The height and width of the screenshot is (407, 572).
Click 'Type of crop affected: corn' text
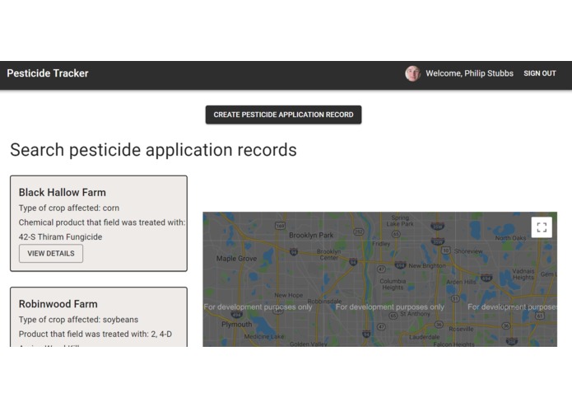69,208
